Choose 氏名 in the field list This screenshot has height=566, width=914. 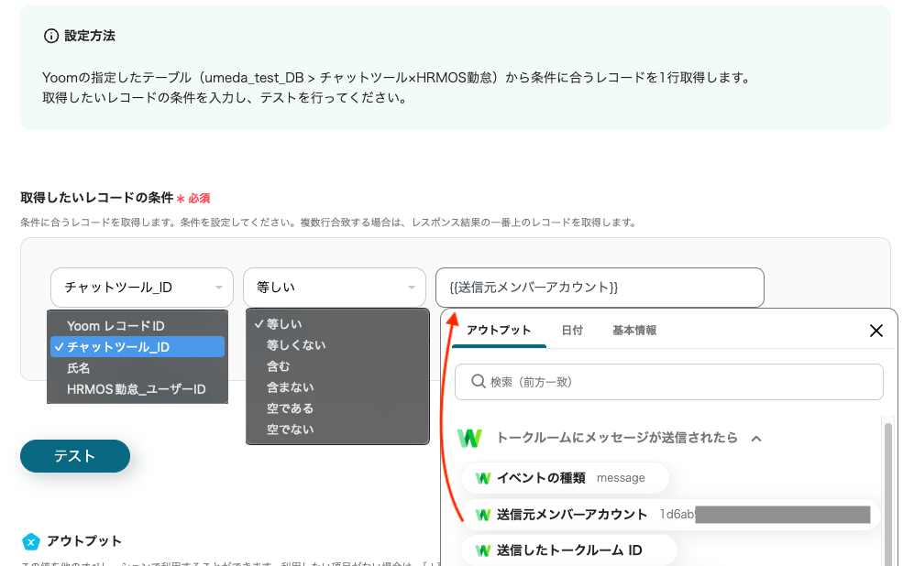pyautogui.click(x=79, y=368)
